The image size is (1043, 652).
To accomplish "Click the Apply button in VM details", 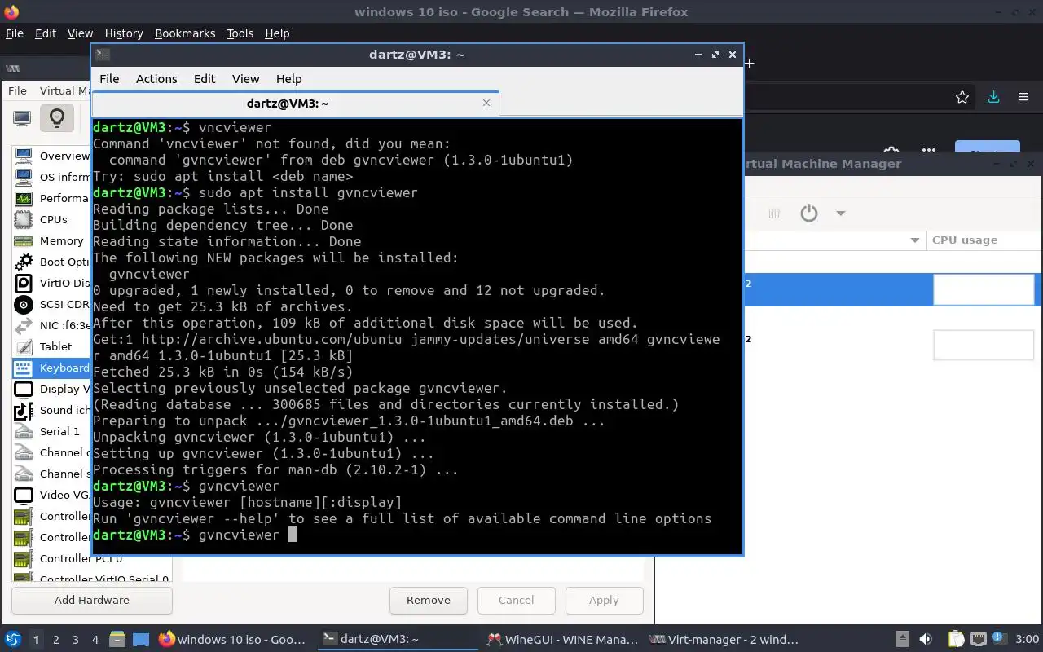I will click(604, 600).
